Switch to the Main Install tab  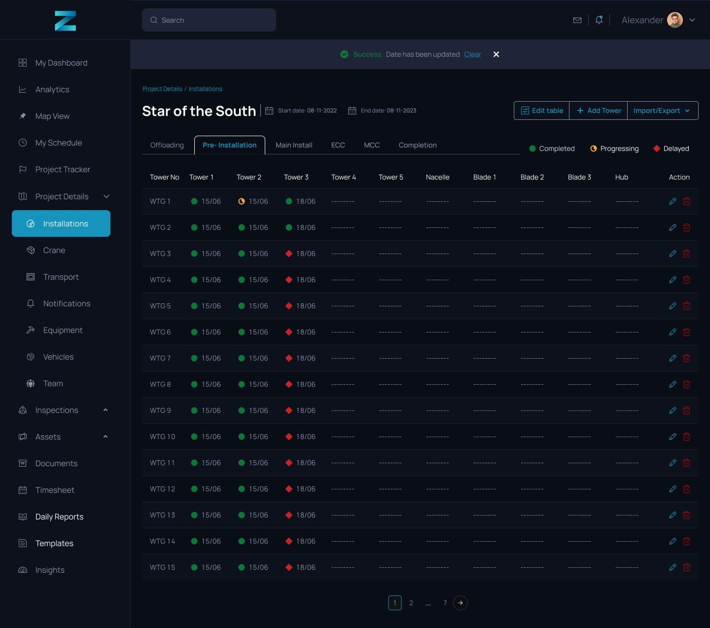tap(294, 145)
